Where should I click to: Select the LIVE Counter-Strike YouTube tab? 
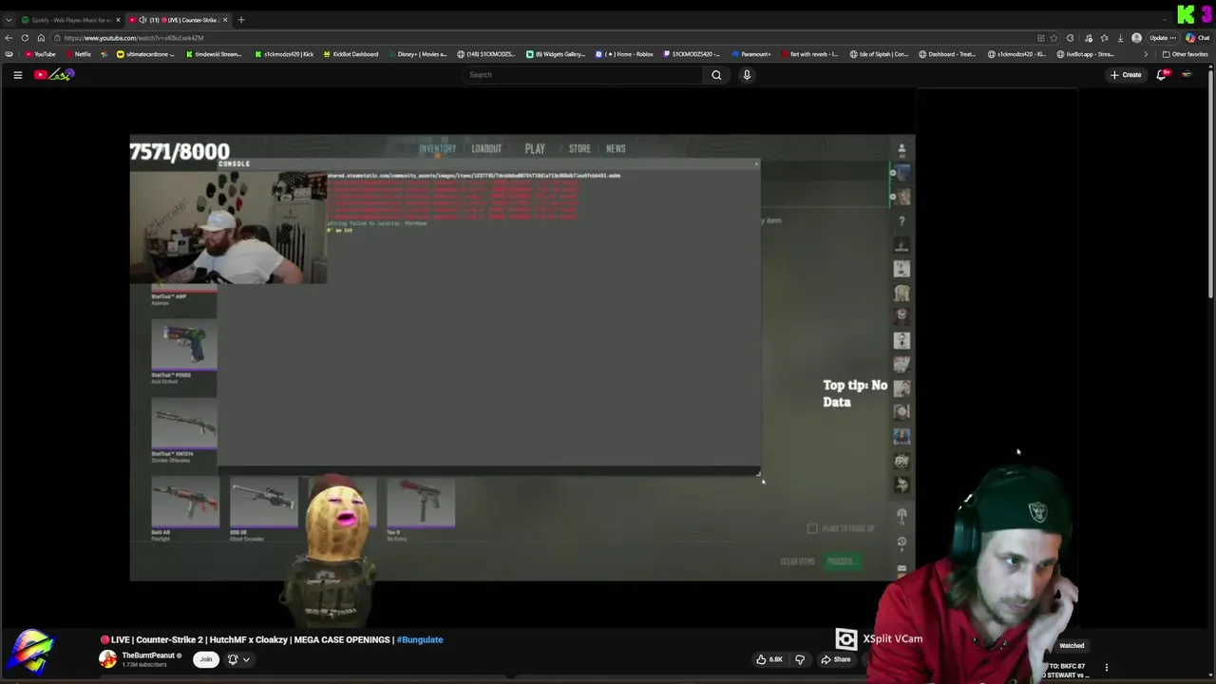(179, 20)
